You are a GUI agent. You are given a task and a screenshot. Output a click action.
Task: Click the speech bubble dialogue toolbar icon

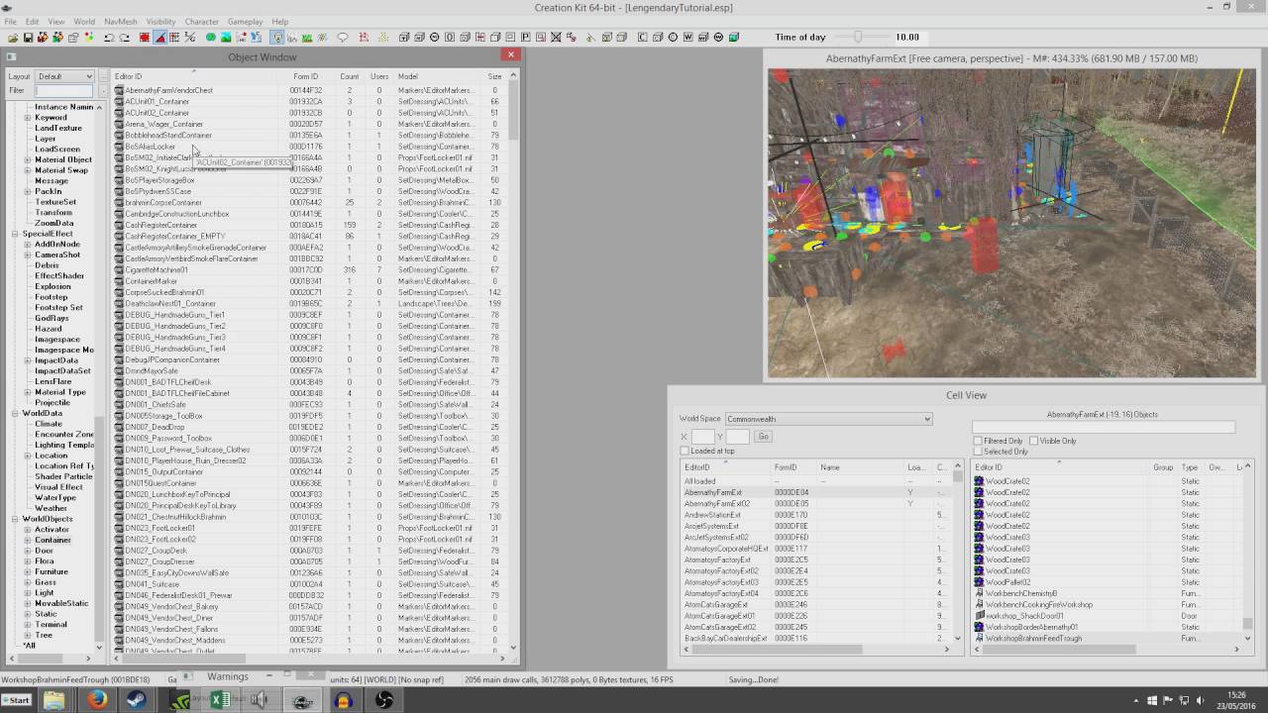tap(343, 38)
